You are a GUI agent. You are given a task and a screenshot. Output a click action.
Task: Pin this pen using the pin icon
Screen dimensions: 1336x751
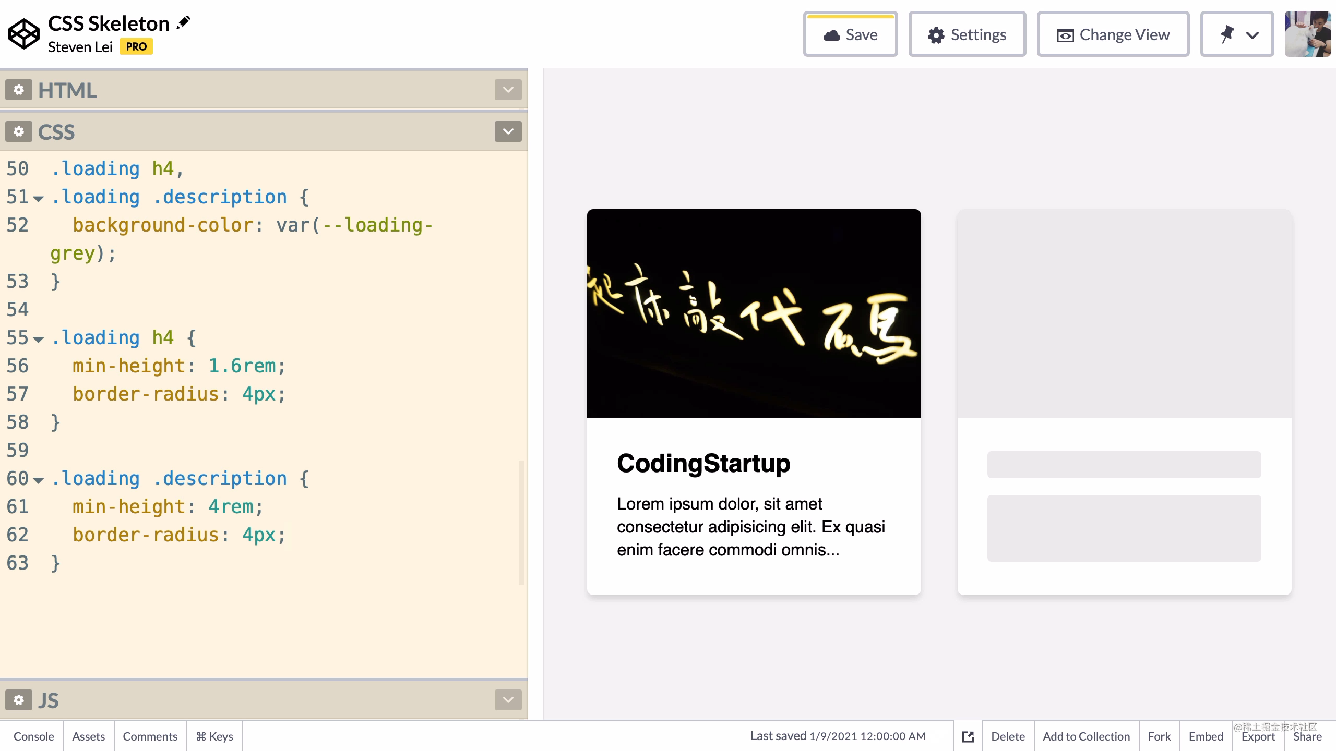[1227, 34]
